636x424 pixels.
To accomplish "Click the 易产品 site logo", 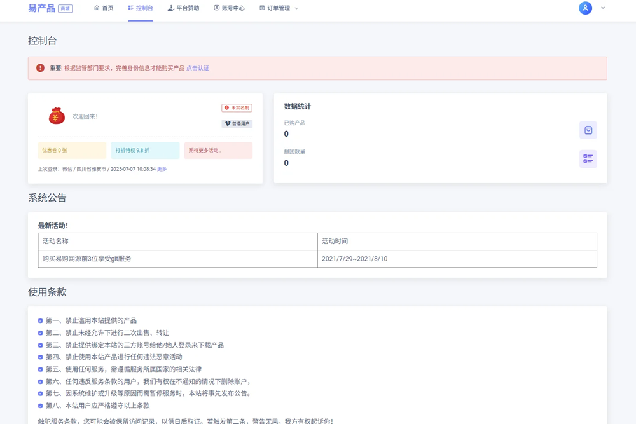I will 42,8.
